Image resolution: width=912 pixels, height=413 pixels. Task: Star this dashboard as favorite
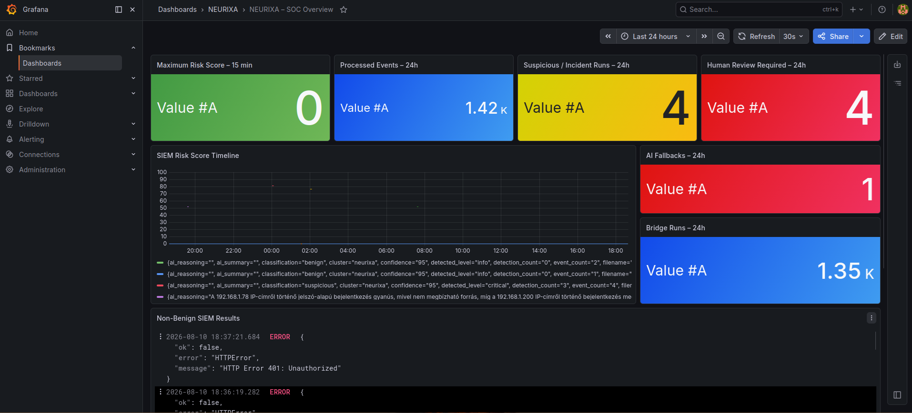pos(344,10)
